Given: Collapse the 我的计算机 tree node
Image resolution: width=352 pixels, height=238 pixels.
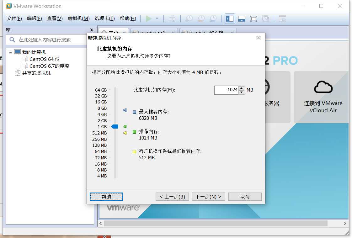Looking at the screenshot, I should coord(10,52).
